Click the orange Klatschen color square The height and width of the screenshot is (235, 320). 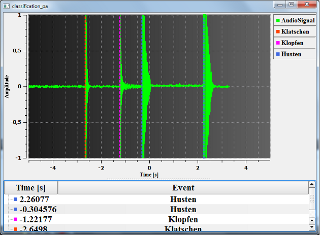click(278, 31)
